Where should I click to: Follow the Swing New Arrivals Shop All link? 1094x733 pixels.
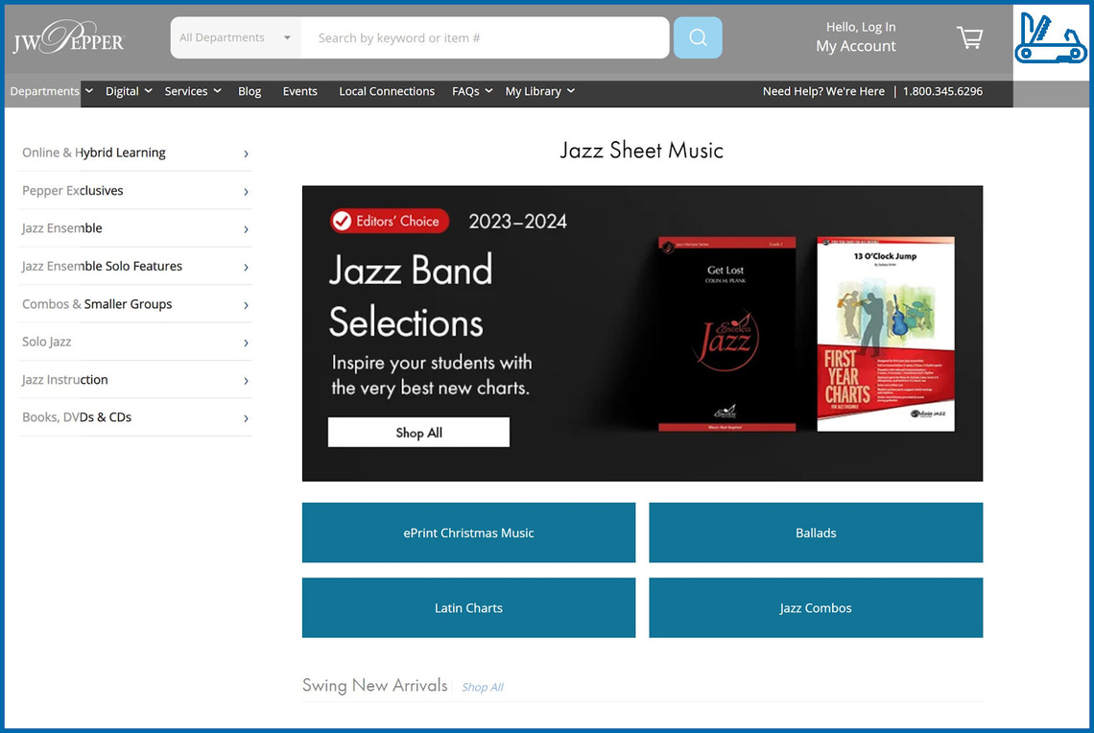(482, 688)
